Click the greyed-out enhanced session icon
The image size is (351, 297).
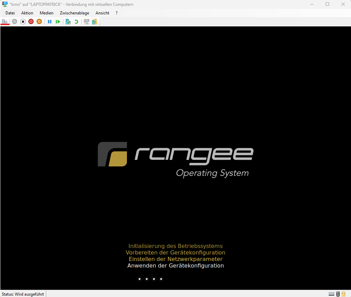[87, 22]
